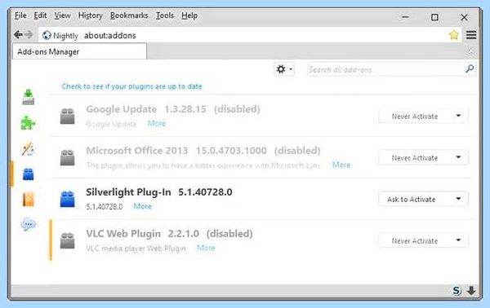Viewport: 490px width, 308px height.
Task: Open Microsoft Office 2013 activation dropdown
Action: point(423,157)
